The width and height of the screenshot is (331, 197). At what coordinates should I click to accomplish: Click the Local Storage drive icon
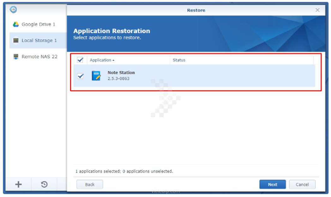pyautogui.click(x=16, y=40)
